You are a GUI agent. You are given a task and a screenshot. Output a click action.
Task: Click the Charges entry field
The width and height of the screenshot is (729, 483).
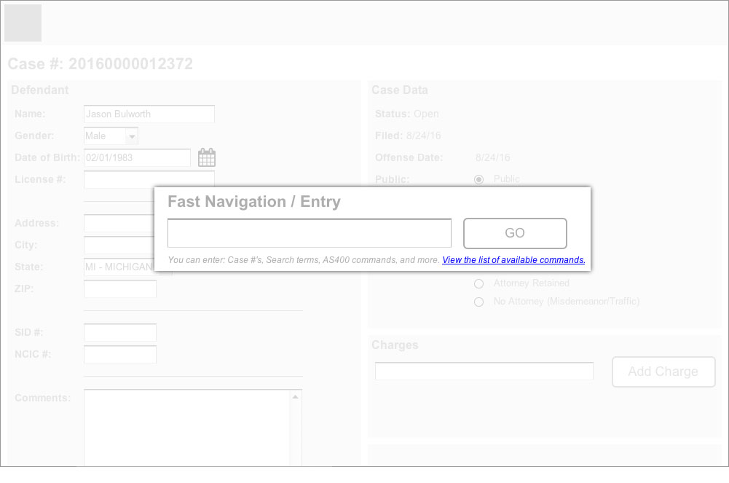pyautogui.click(x=484, y=372)
